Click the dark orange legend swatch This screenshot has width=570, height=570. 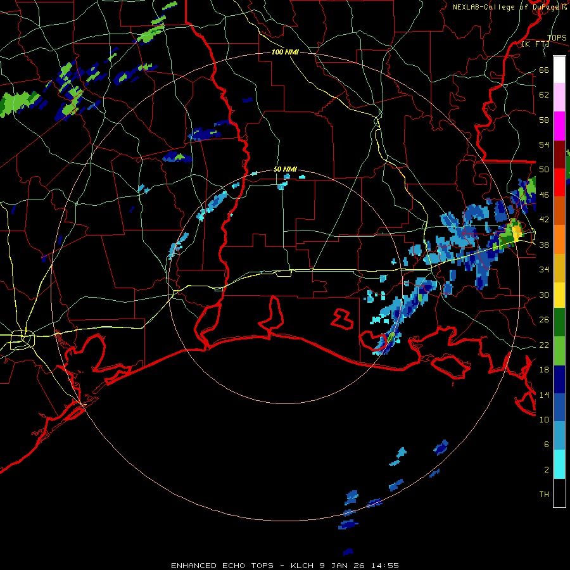pyautogui.click(x=559, y=210)
